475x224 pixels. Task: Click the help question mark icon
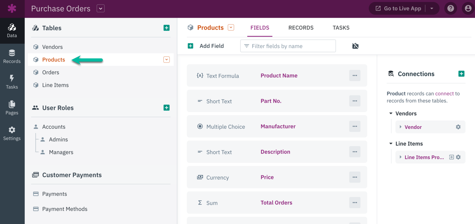coord(451,8)
